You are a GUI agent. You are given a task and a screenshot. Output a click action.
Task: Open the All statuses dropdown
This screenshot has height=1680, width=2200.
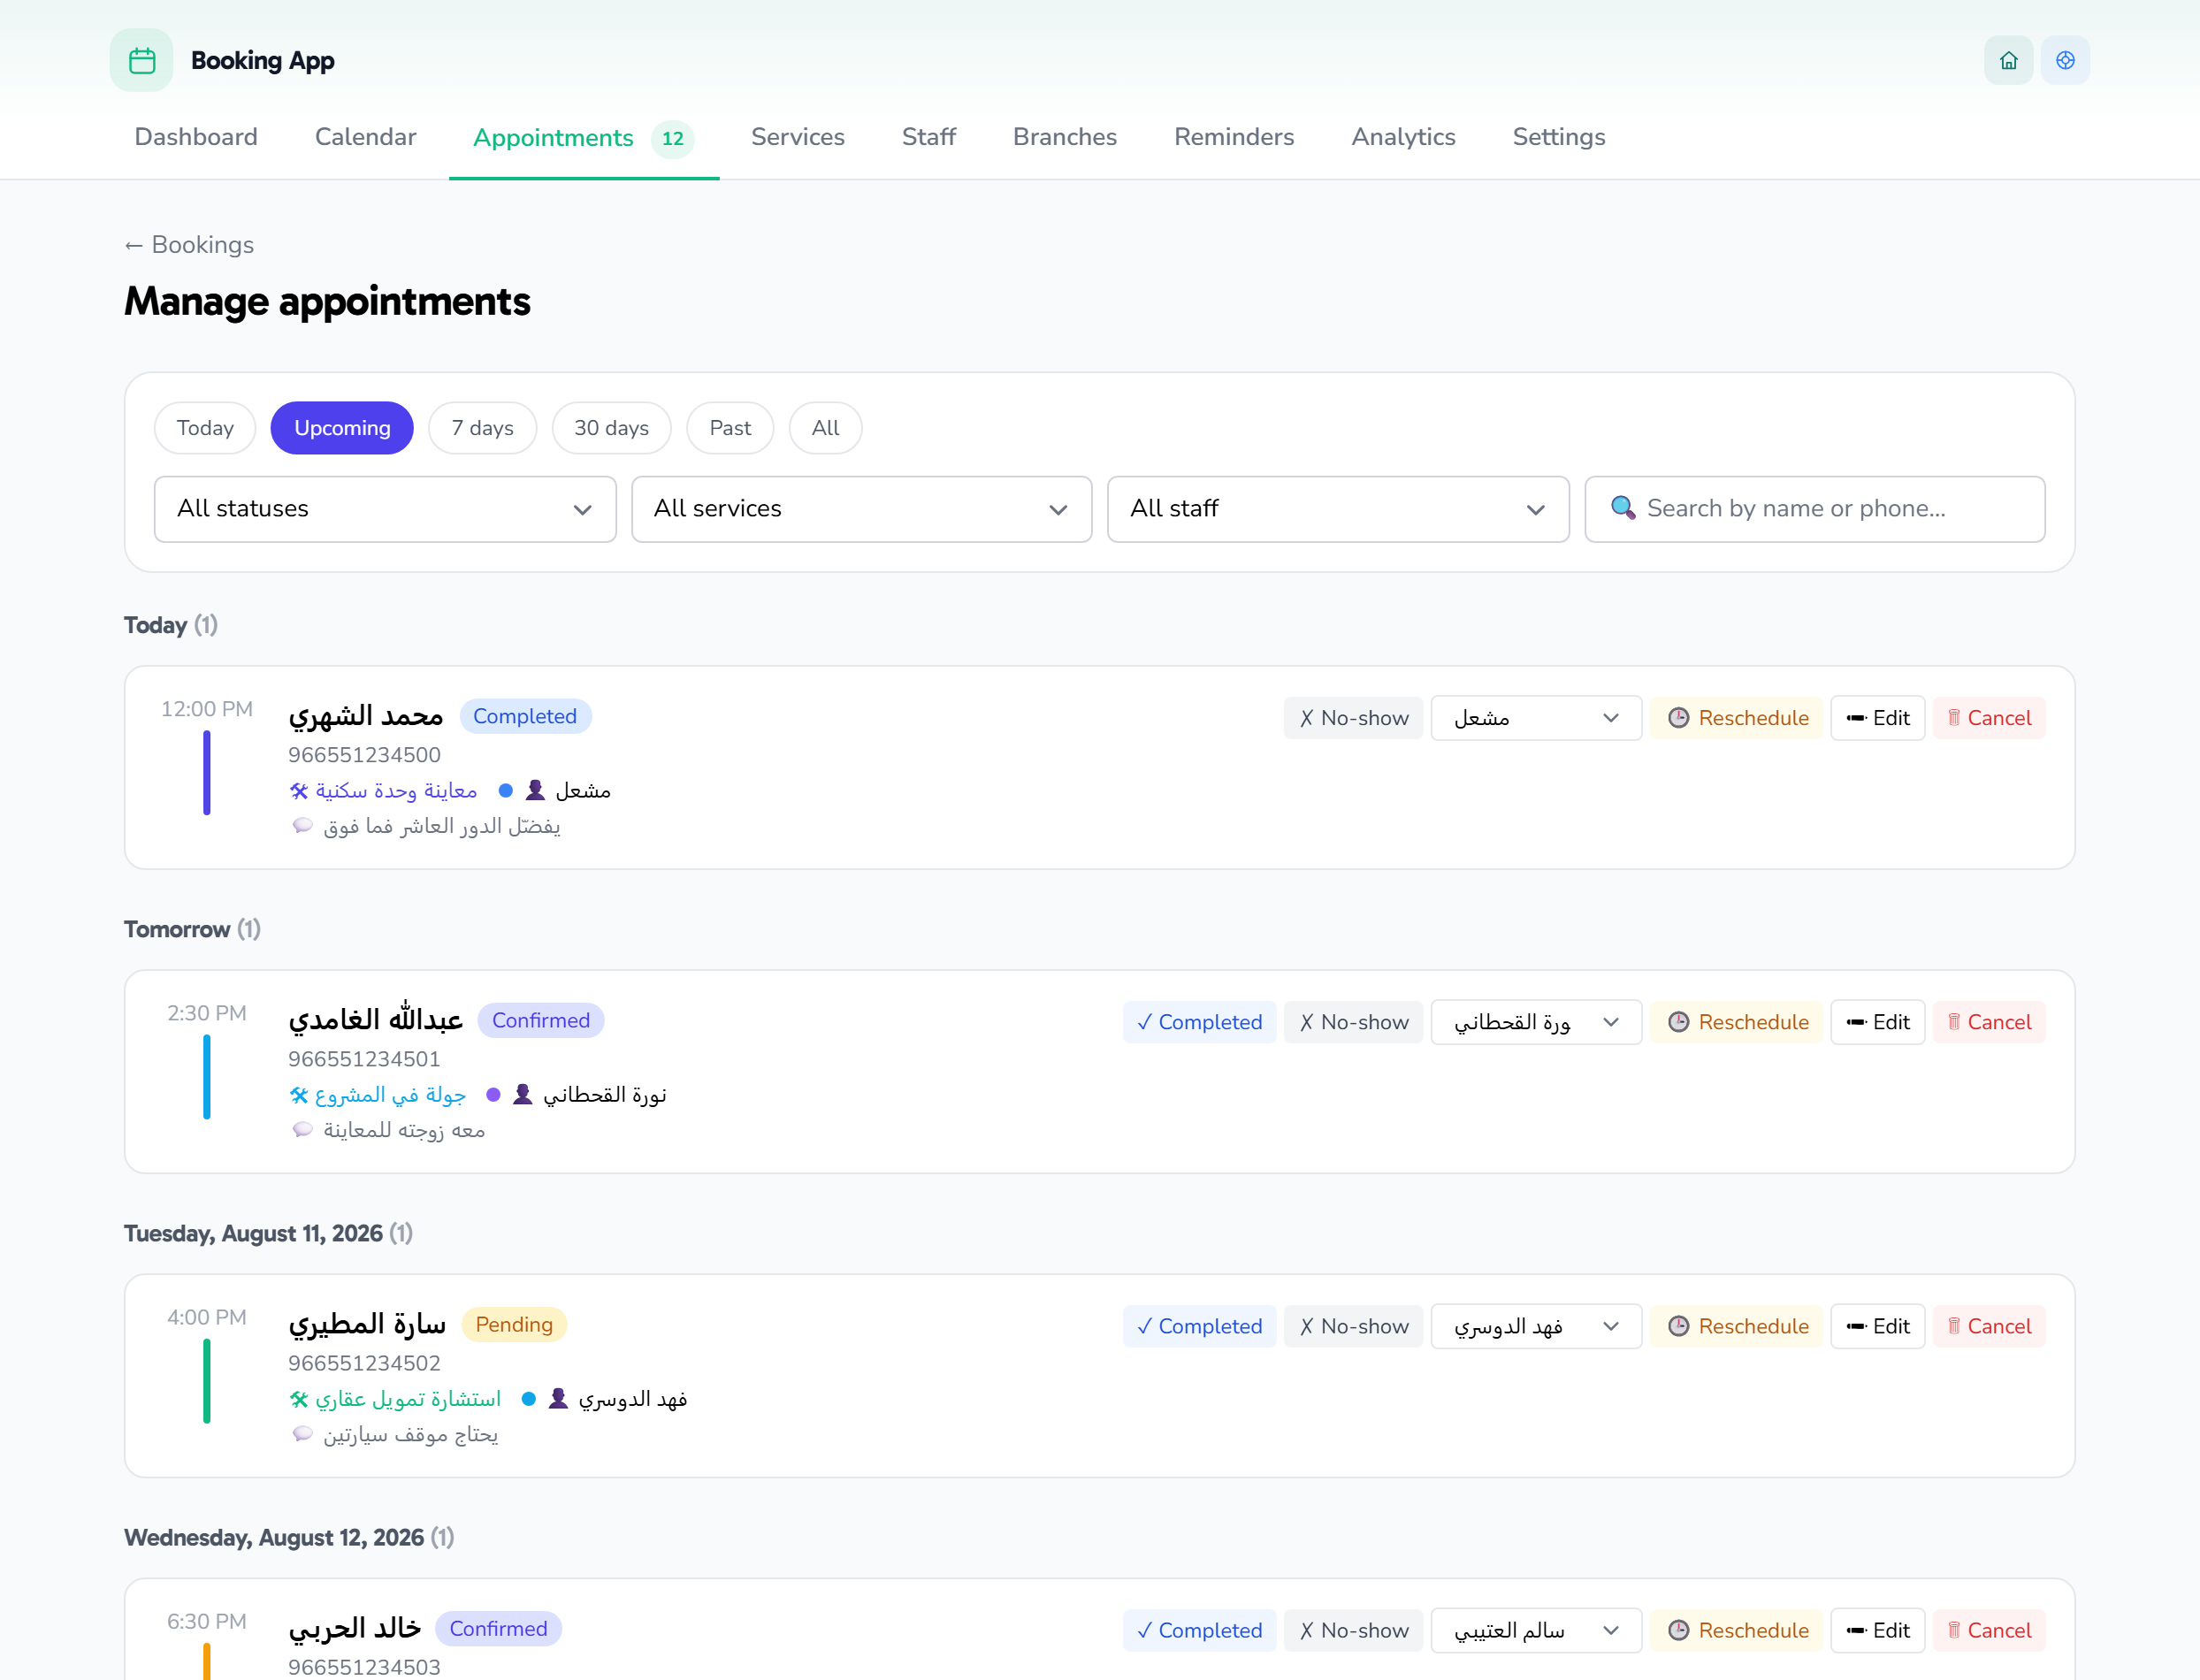[x=385, y=509]
